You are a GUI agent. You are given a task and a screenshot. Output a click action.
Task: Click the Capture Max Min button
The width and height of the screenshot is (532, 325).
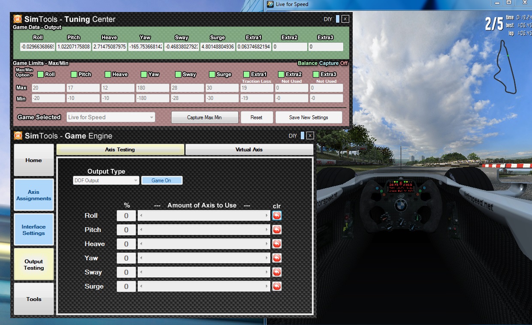tap(205, 117)
